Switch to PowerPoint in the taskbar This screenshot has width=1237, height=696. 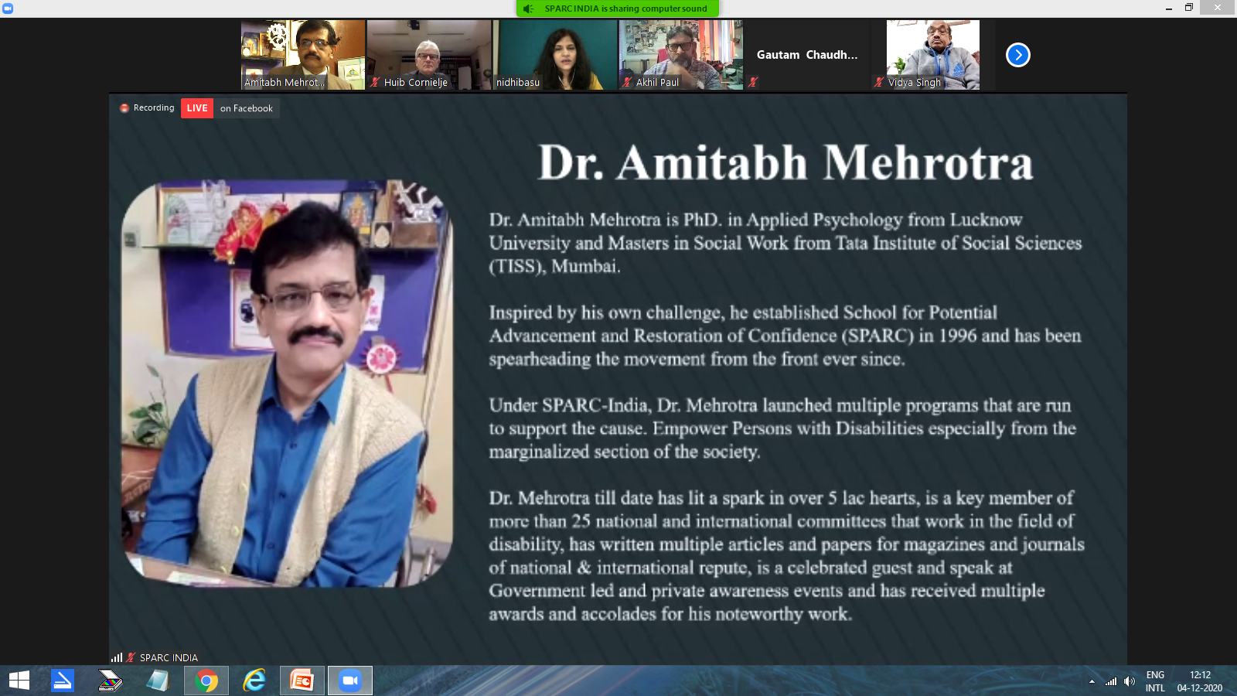tap(302, 681)
